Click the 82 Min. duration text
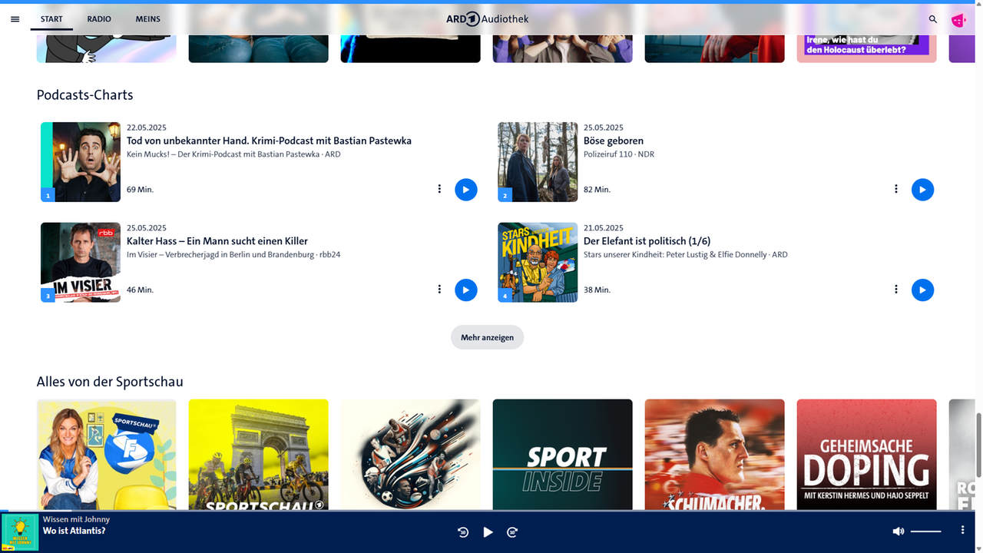The width and height of the screenshot is (983, 553). (x=597, y=190)
